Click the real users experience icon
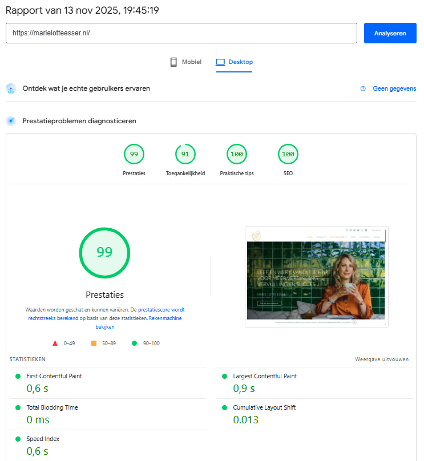424x461 pixels. (11, 88)
